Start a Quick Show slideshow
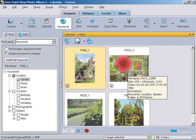 coord(111,23)
